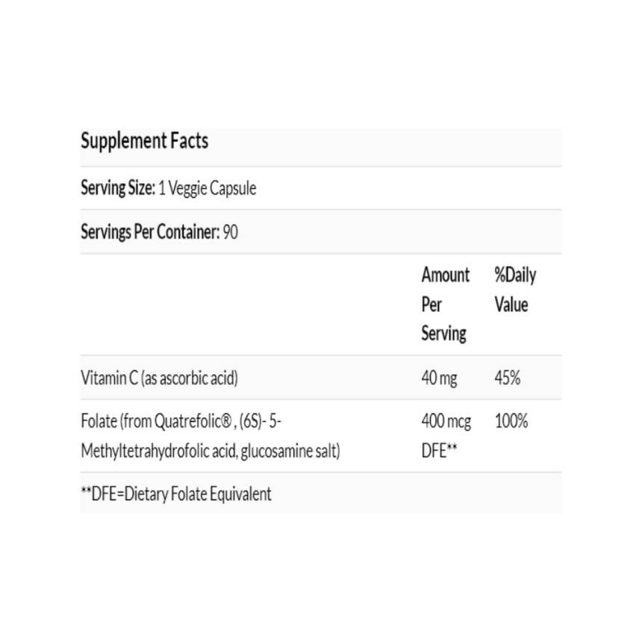This screenshot has height=642, width=642.
Task: Click the %Daily Value column header
Action: pyautogui.click(x=514, y=290)
